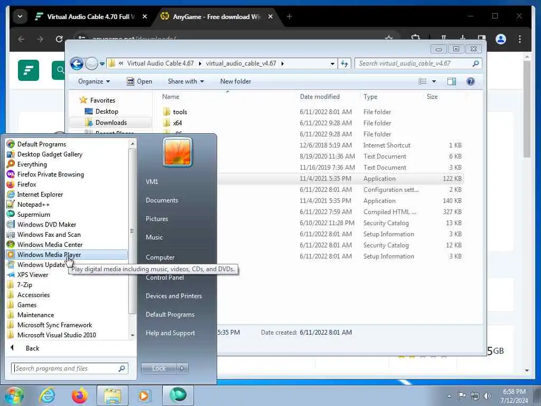Expand the Microsoft Sync Framework folder

pos(54,325)
